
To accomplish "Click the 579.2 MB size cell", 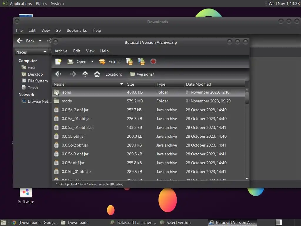I will point(135,101).
